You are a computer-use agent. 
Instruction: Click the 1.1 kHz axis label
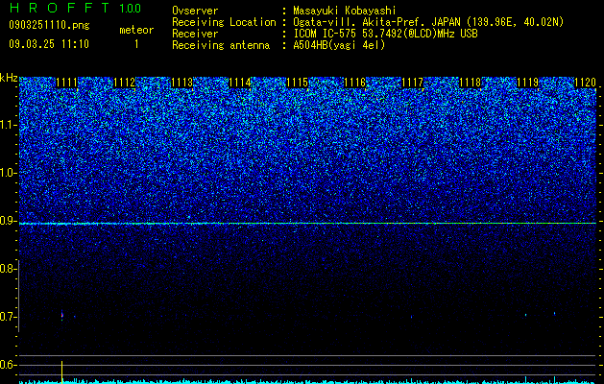8,125
